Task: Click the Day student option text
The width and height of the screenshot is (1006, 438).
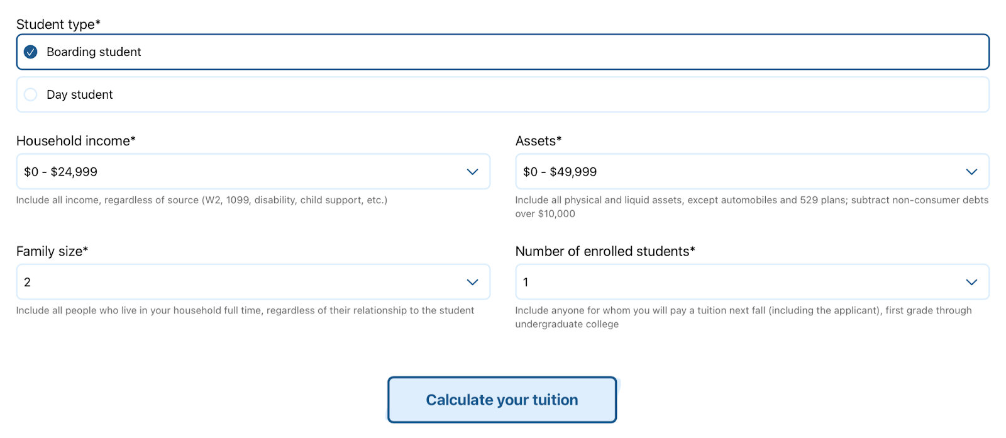Action: [80, 94]
